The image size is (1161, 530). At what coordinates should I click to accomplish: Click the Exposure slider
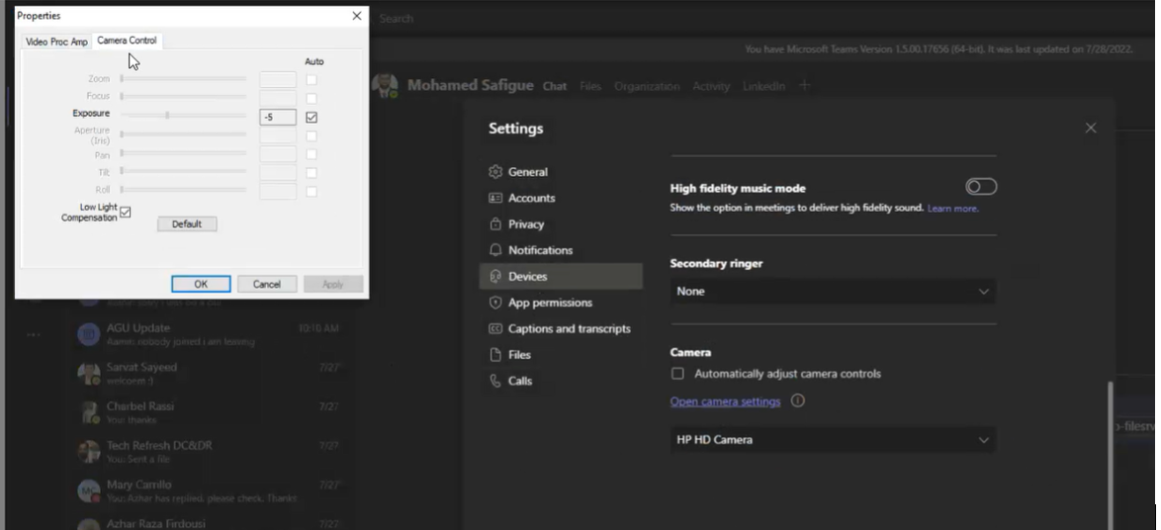[x=184, y=115]
